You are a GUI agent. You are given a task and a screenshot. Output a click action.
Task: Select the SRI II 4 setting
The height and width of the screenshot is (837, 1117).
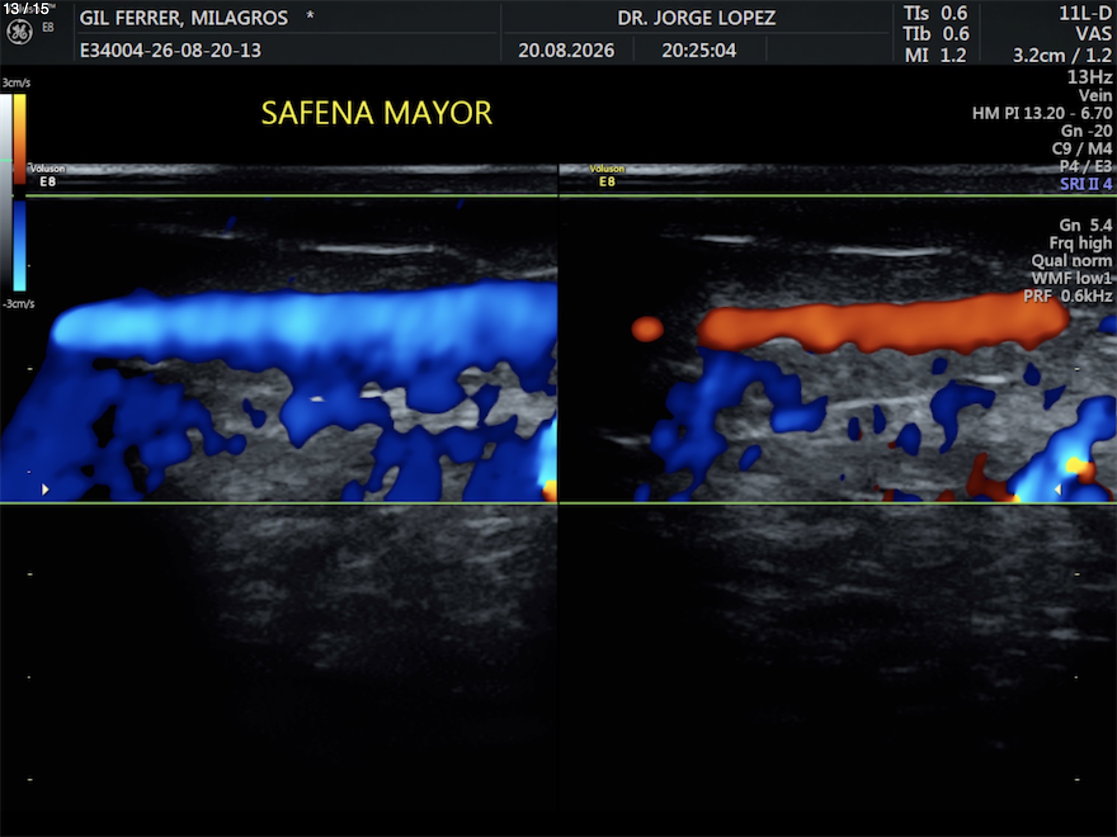point(1086,184)
